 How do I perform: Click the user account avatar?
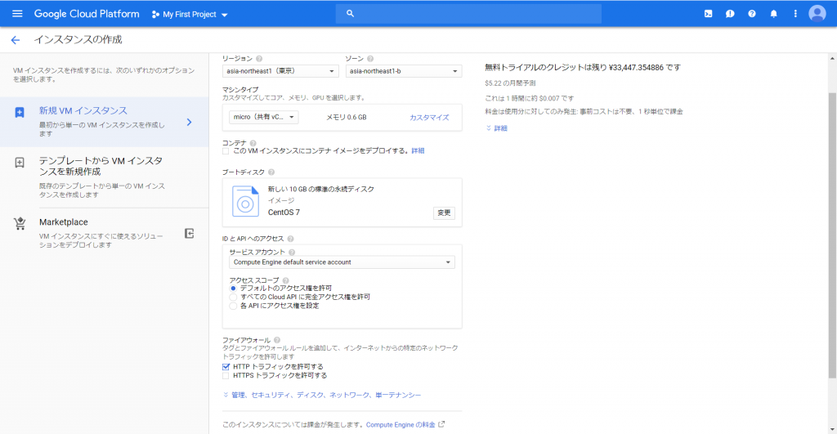coord(817,14)
